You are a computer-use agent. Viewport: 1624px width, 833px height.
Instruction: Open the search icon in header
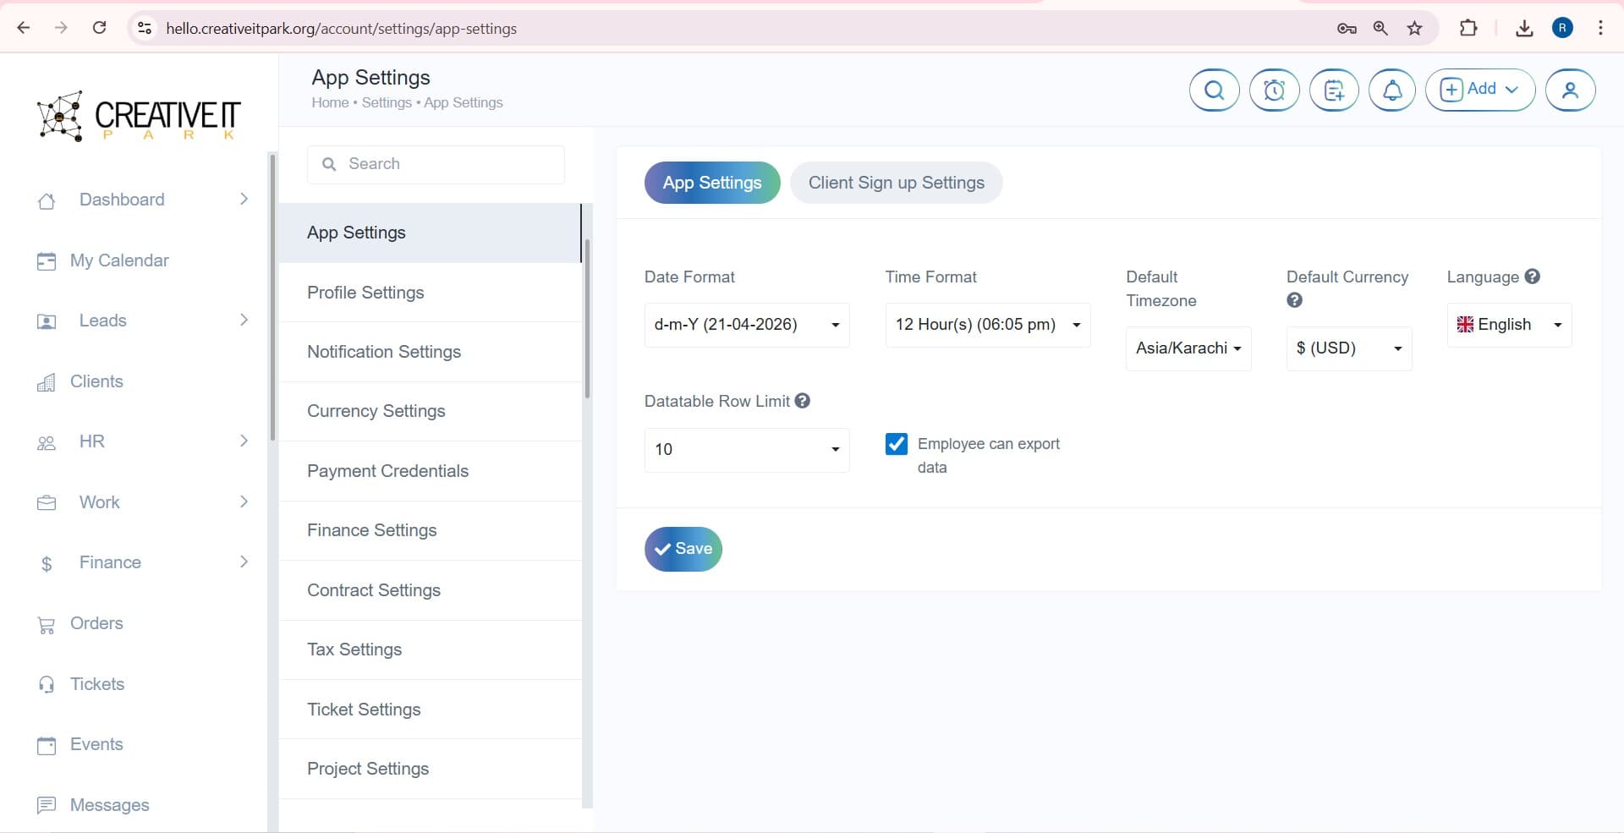tap(1214, 90)
